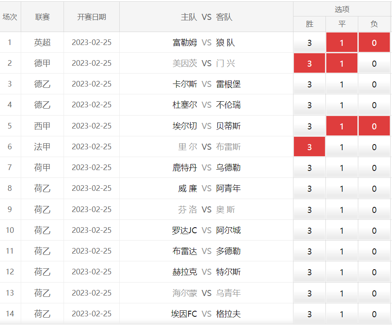Select win (3) for 埃尔切 vs 贝蒂斯

309,126
